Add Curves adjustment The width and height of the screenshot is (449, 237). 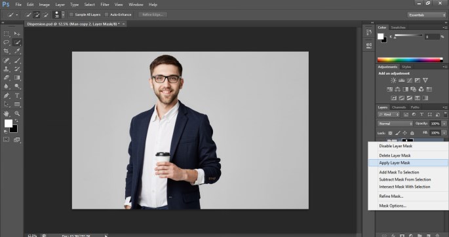410,81
